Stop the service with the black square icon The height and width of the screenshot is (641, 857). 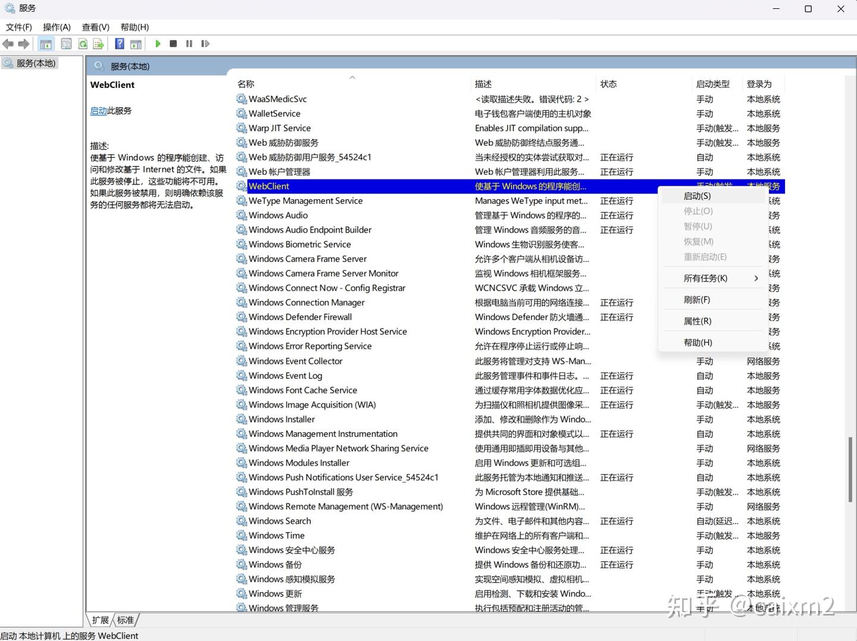pyautogui.click(x=173, y=43)
